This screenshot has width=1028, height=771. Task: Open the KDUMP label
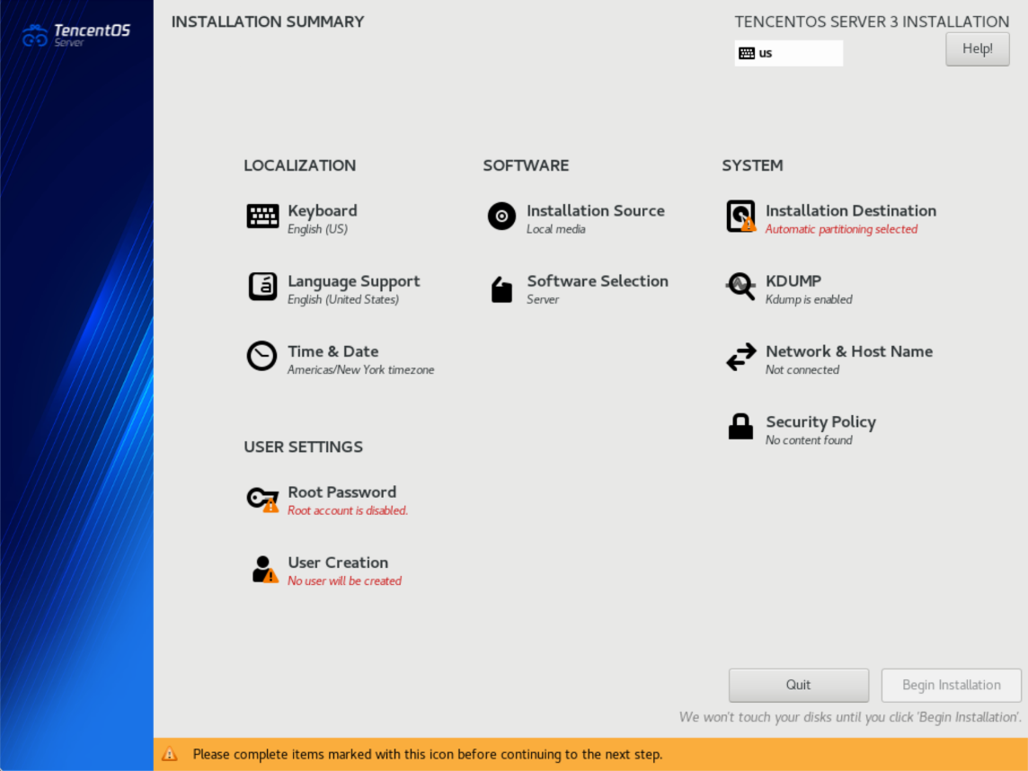[793, 280]
